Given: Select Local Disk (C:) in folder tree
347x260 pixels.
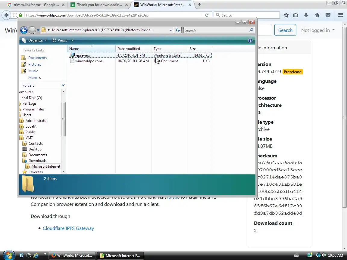Looking at the screenshot, I should (31, 98).
